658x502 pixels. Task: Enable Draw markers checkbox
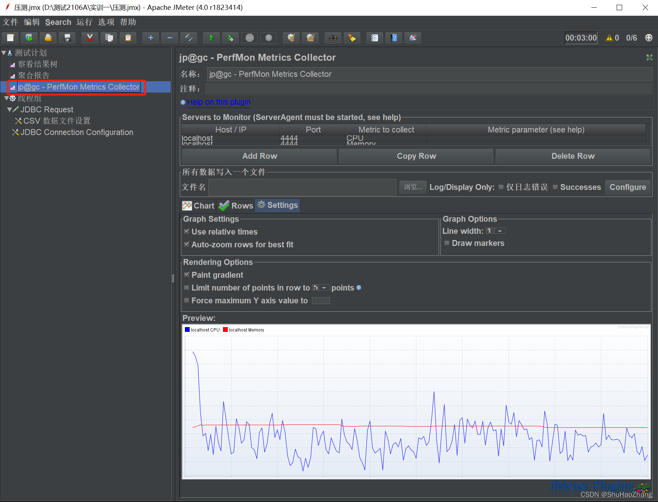pyautogui.click(x=447, y=243)
